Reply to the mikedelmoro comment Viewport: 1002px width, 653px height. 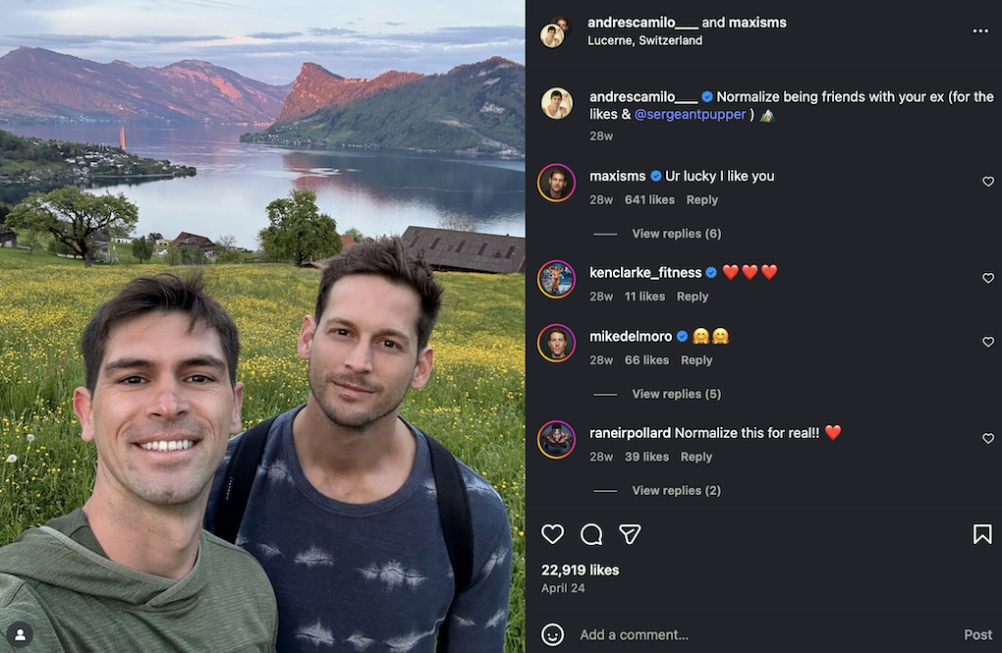(x=696, y=360)
